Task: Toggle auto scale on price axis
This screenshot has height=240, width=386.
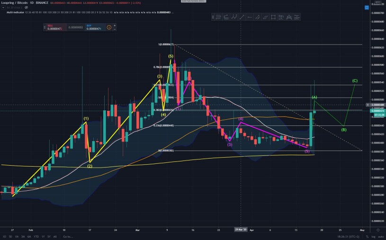Action: click(381, 237)
